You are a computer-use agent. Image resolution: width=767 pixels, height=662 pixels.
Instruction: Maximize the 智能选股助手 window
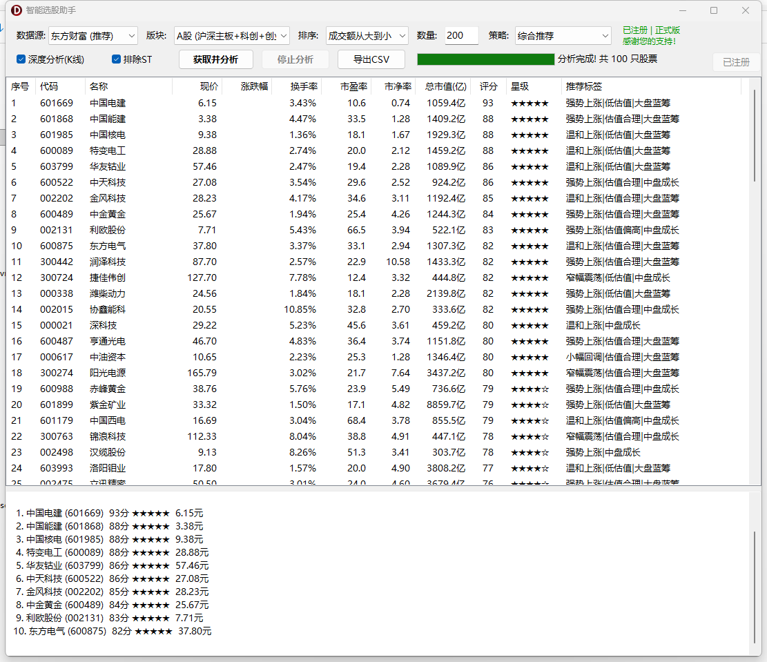click(714, 10)
